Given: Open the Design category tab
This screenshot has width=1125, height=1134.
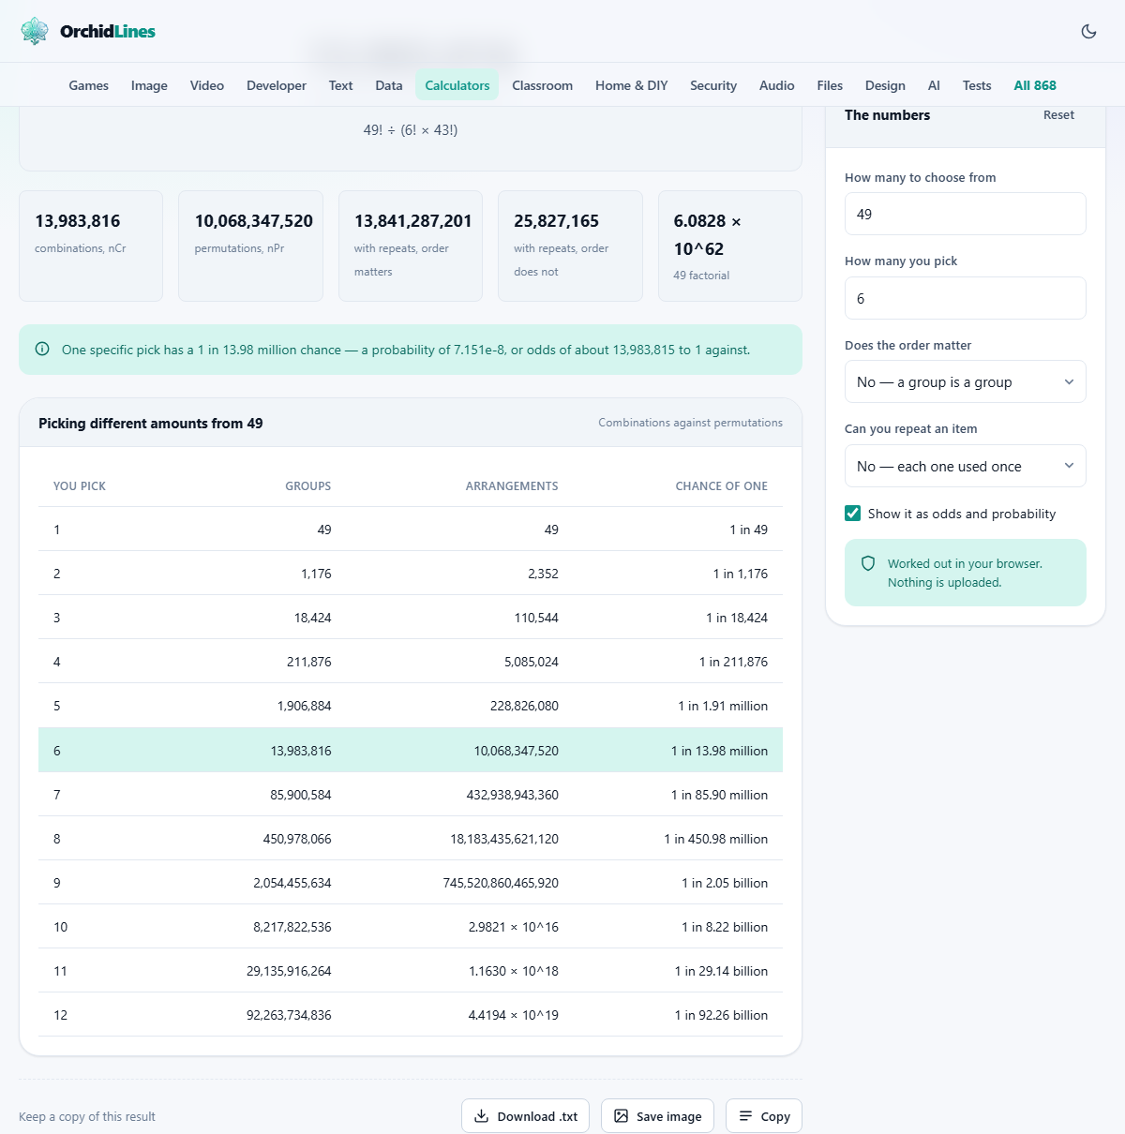Looking at the screenshot, I should click(x=885, y=85).
